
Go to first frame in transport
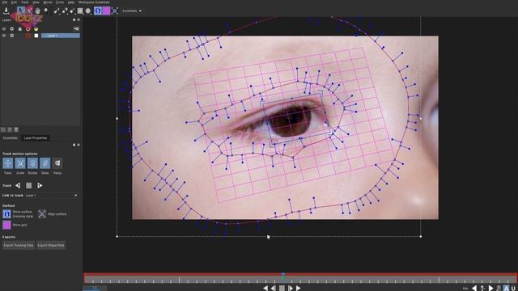click(x=265, y=288)
